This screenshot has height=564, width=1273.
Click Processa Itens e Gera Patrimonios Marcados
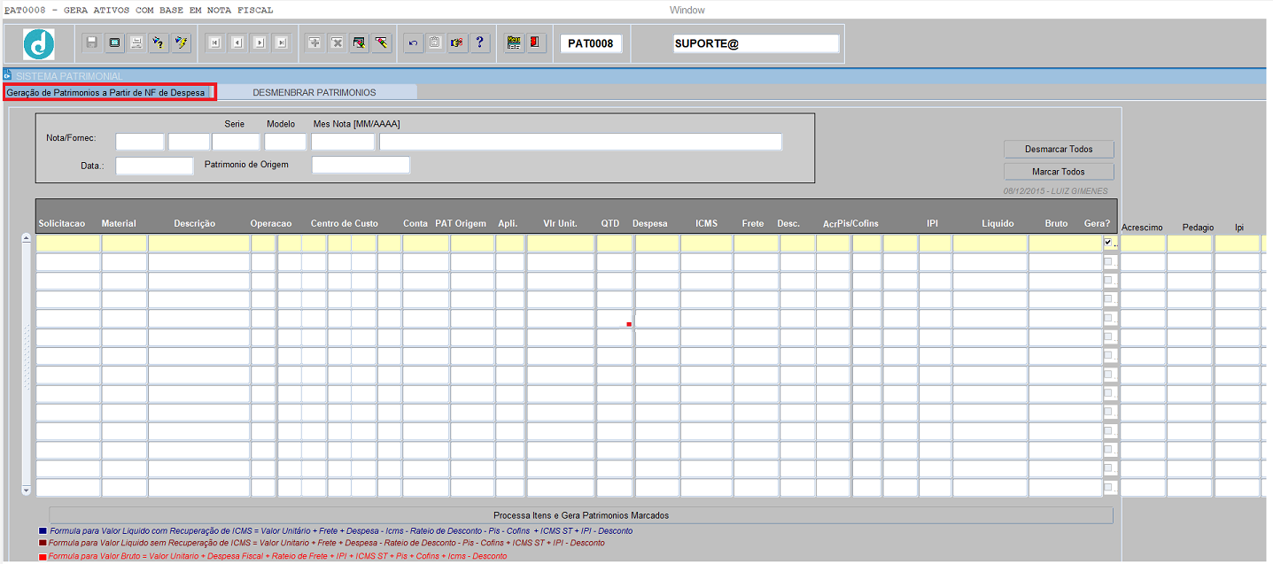[x=580, y=515]
